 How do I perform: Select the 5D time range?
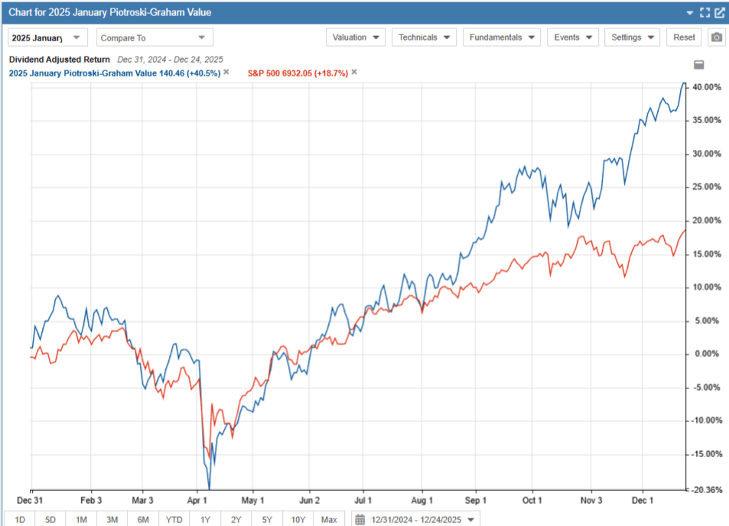point(50,519)
